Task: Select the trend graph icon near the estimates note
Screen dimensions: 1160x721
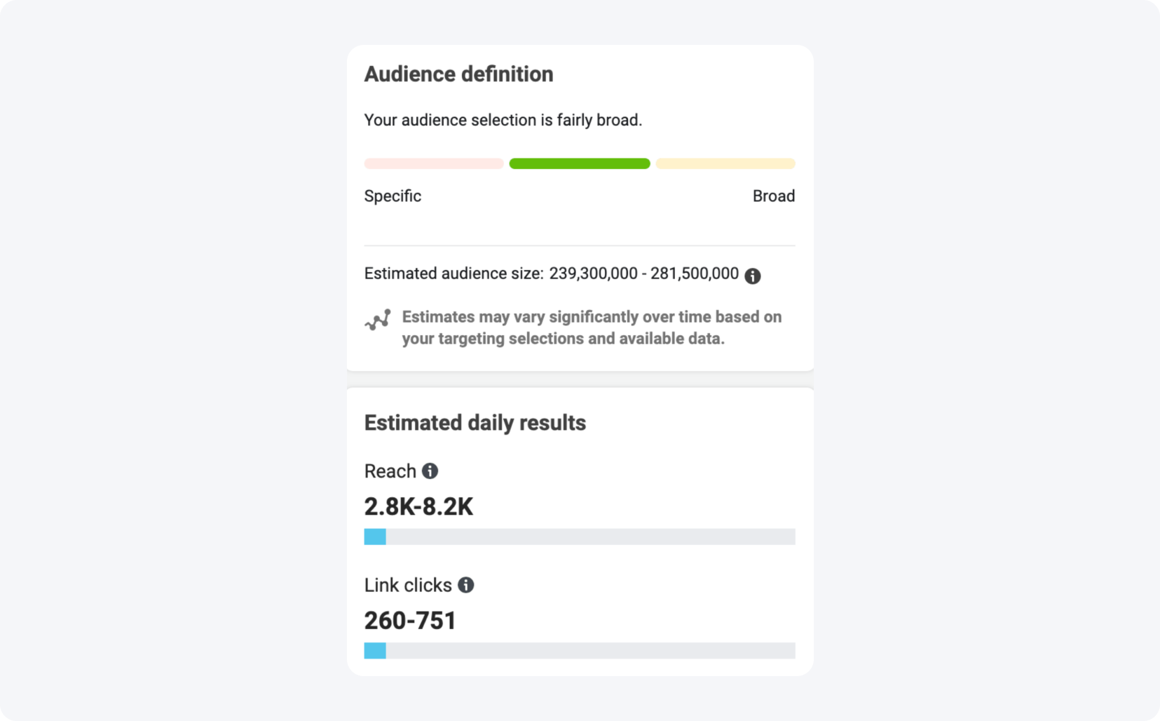Action: click(x=376, y=320)
